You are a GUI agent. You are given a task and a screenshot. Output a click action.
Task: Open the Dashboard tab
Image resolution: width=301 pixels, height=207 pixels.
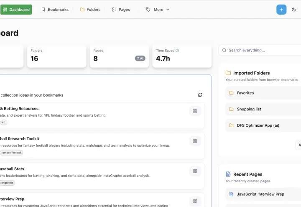16,10
